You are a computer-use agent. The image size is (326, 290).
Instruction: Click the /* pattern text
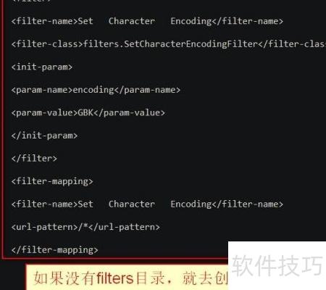(x=83, y=227)
